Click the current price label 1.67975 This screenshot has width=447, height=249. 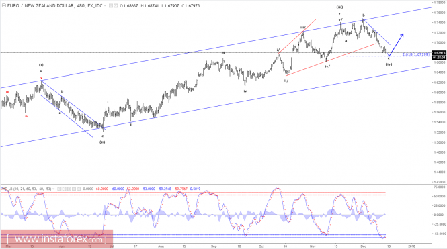click(x=439, y=52)
